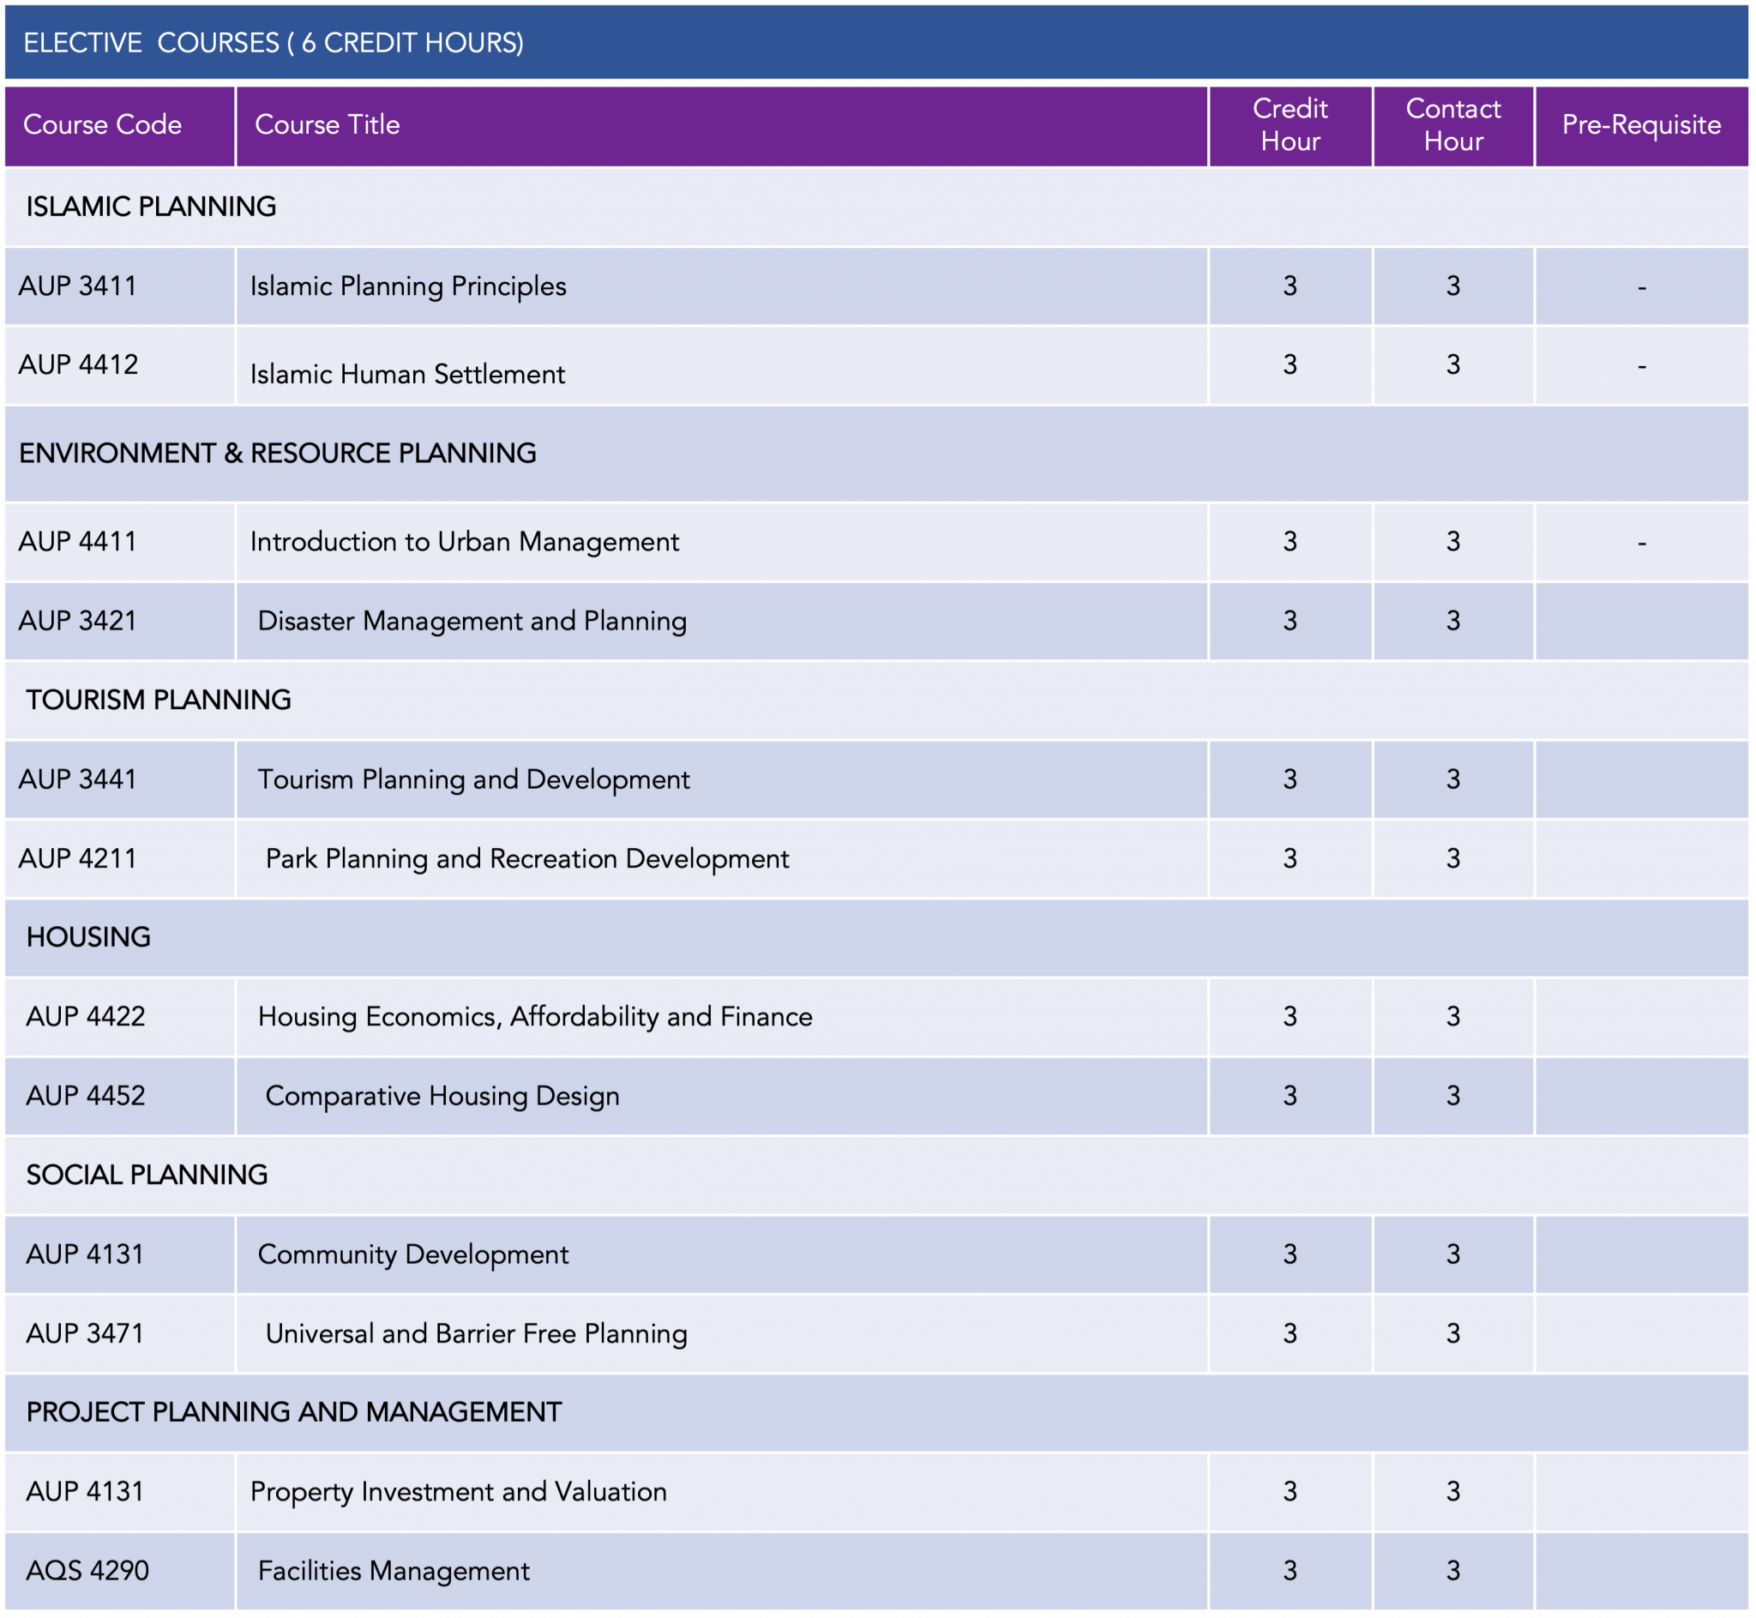Click 'Facilities Management' course title
The height and width of the screenshot is (1618, 1756).
point(393,1571)
